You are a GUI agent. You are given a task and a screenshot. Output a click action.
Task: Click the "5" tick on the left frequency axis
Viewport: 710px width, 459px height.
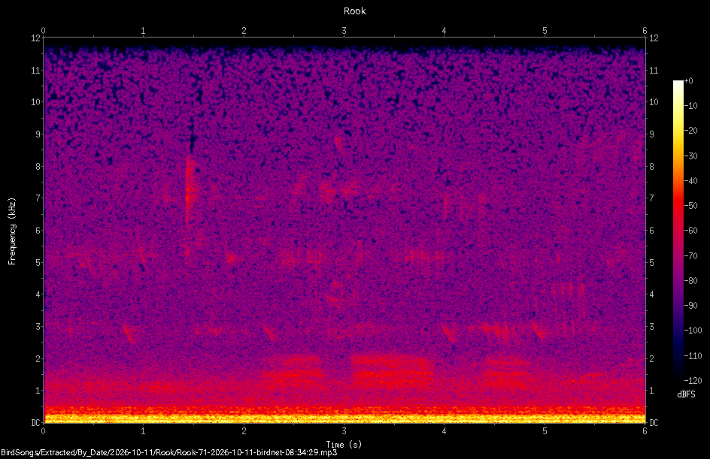tap(38, 262)
